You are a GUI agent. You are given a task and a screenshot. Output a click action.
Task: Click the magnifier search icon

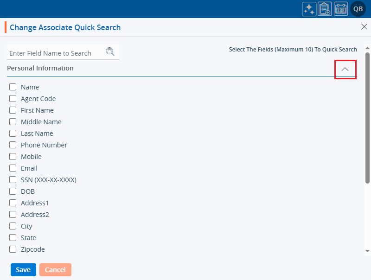point(110,51)
